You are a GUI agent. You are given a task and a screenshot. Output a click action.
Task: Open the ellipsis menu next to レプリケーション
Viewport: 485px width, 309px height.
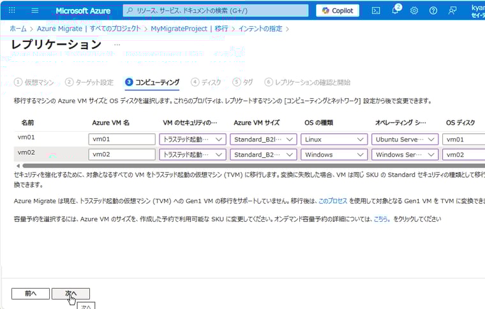coord(117,45)
